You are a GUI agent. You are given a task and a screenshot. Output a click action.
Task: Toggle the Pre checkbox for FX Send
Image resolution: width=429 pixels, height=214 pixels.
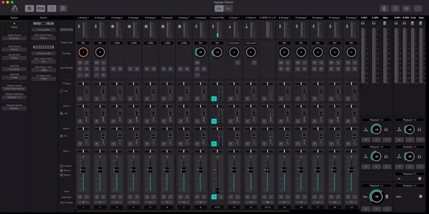[61, 91]
